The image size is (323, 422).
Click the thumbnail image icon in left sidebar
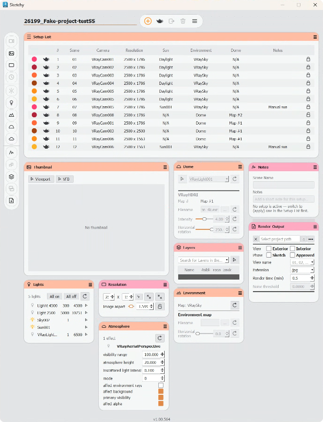[11, 53]
